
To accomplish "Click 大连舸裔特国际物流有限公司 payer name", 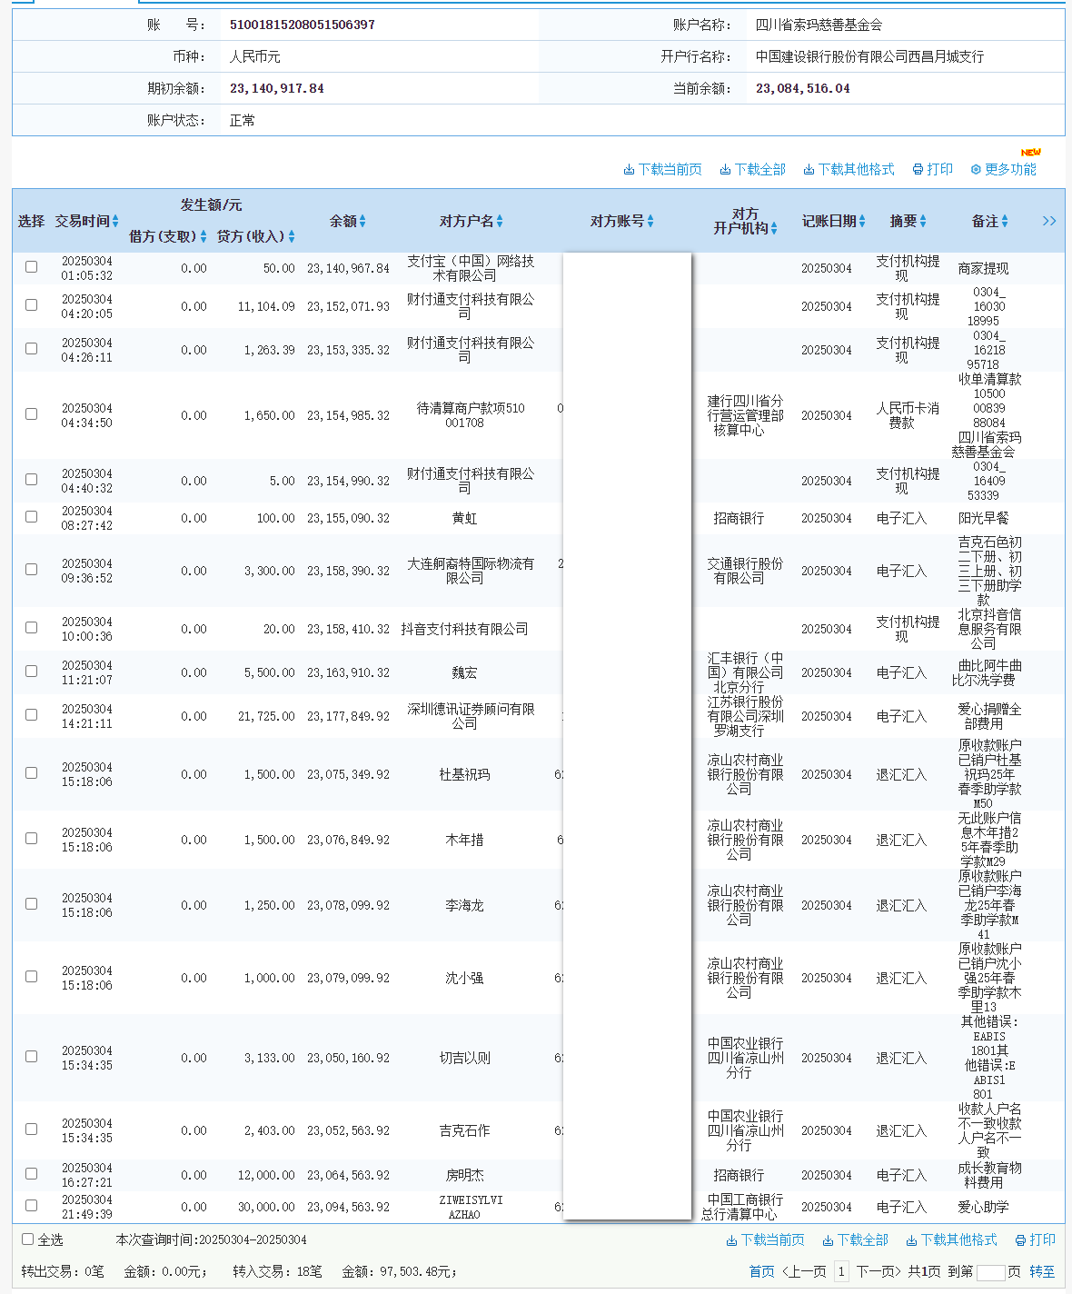I will click(x=471, y=571).
